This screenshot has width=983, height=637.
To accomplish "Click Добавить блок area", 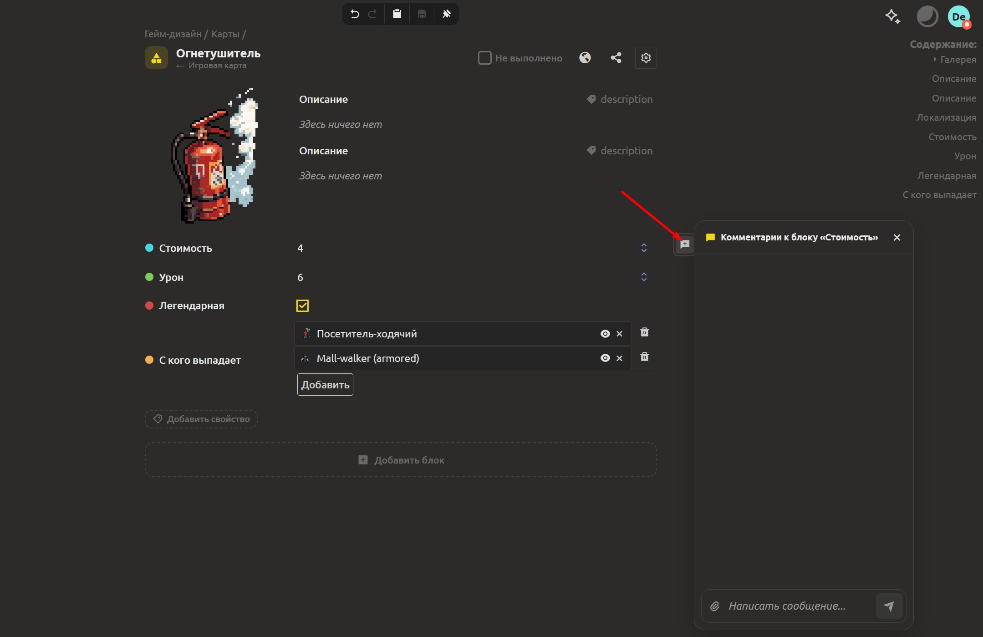I will [x=401, y=460].
